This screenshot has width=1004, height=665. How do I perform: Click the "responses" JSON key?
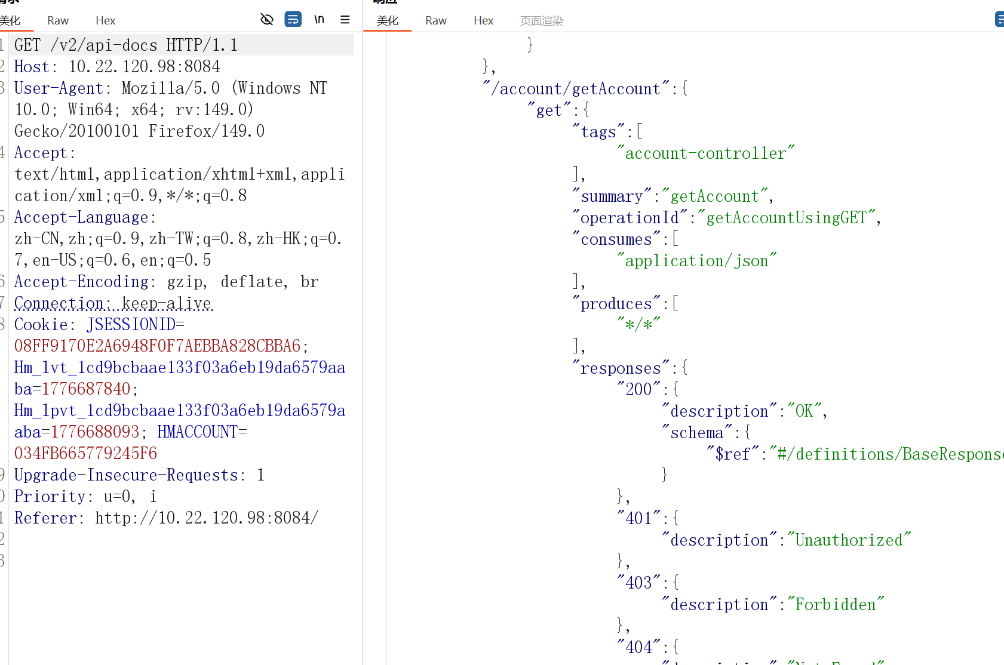[x=621, y=368]
